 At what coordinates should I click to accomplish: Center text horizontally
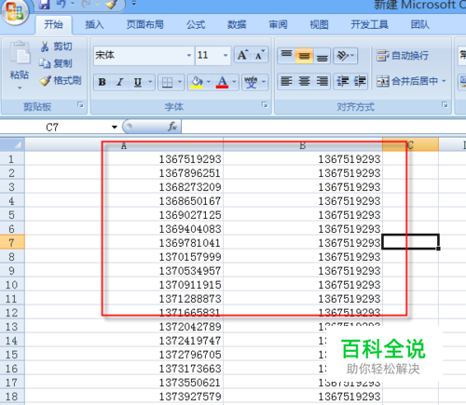304,81
